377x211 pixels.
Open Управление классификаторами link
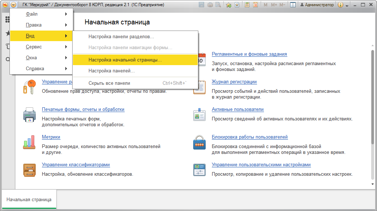point(76,165)
